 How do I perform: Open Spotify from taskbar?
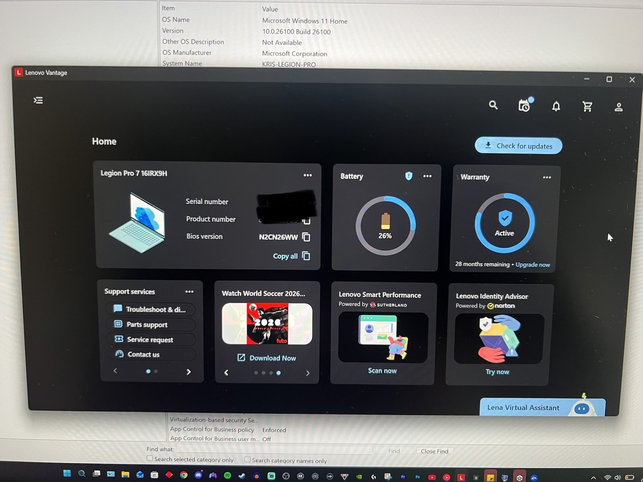click(x=227, y=476)
